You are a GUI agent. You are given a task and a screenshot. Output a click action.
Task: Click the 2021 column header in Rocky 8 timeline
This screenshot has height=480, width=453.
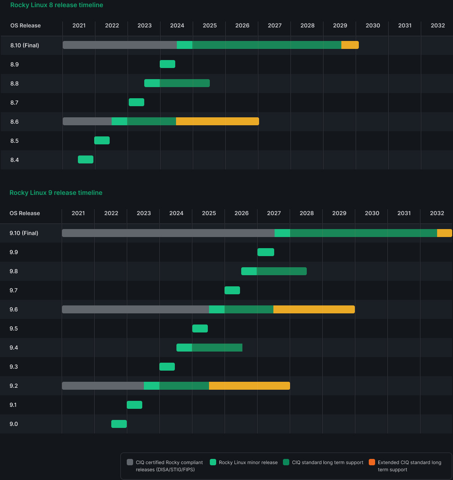click(x=79, y=25)
